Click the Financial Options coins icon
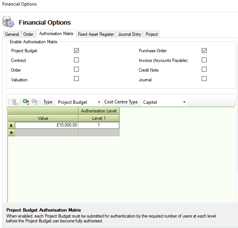The image size is (238, 228). tap(8, 22)
